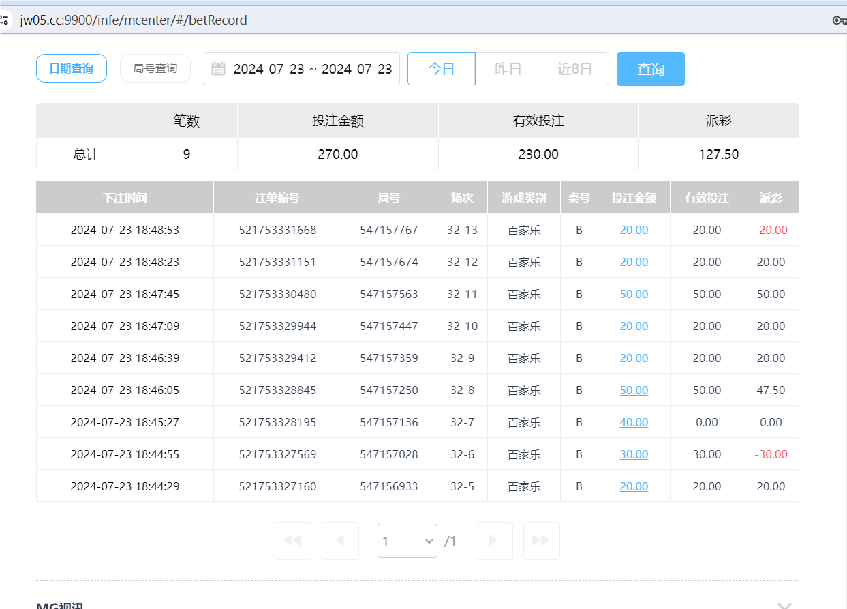Open the calendar icon in the date range picker
The width and height of the screenshot is (847, 609).
point(217,68)
